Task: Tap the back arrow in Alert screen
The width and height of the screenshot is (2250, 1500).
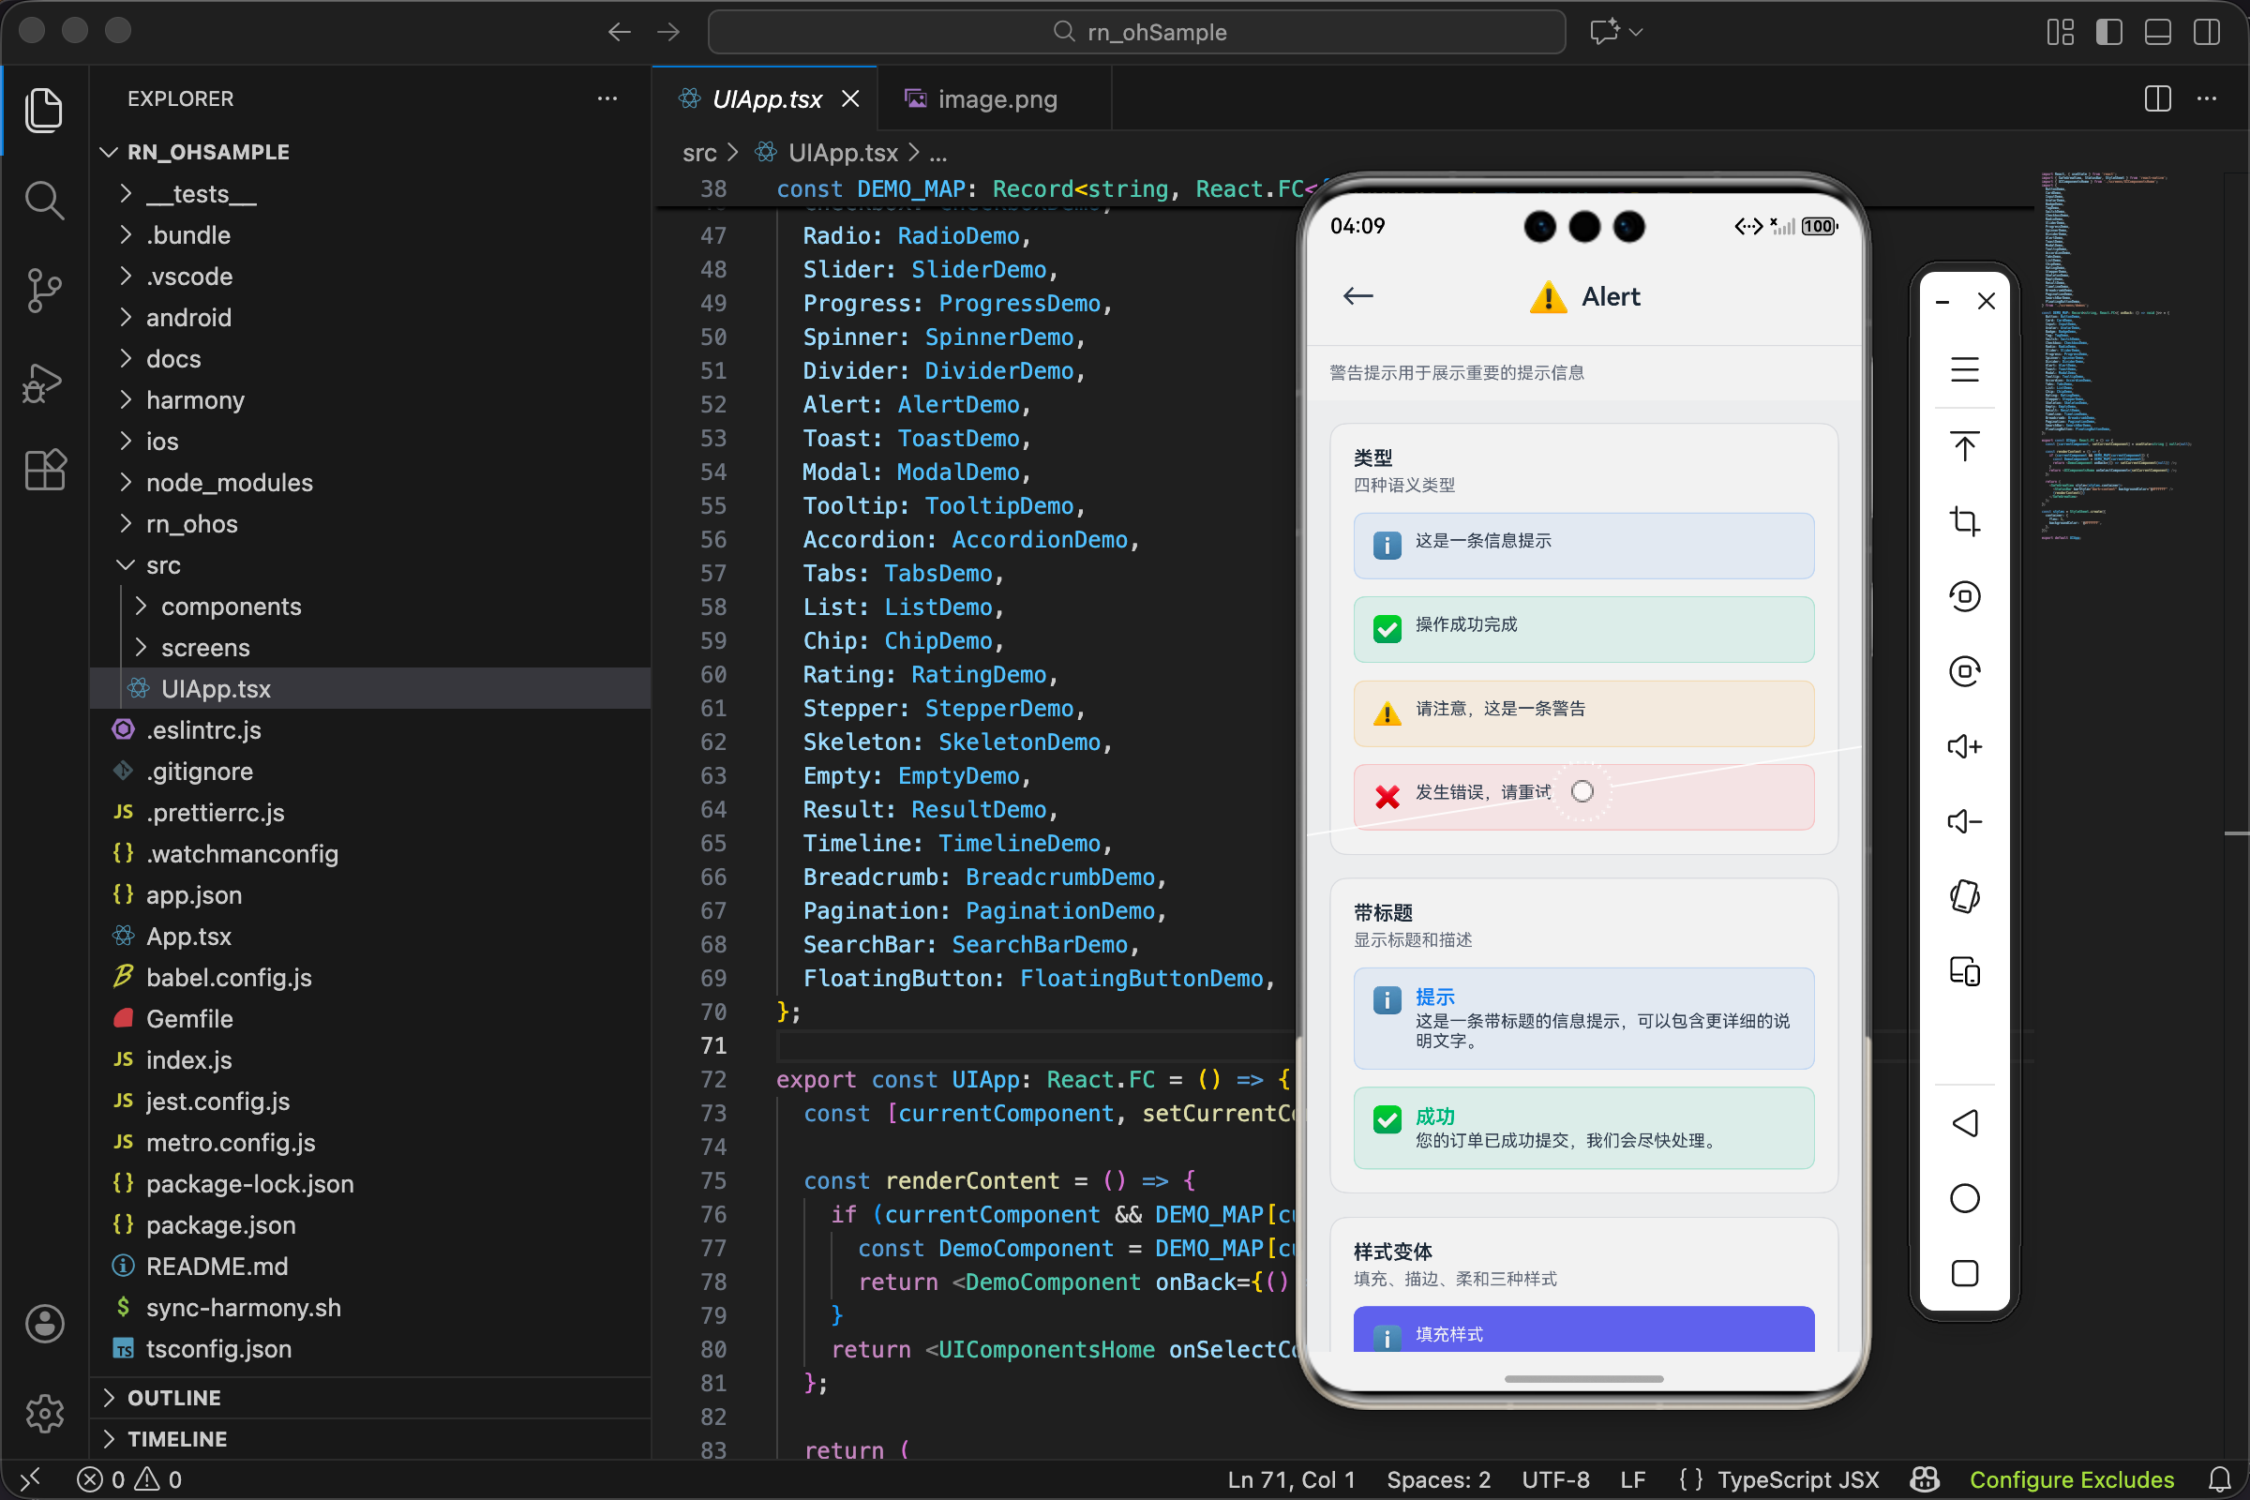Action: 1357,296
